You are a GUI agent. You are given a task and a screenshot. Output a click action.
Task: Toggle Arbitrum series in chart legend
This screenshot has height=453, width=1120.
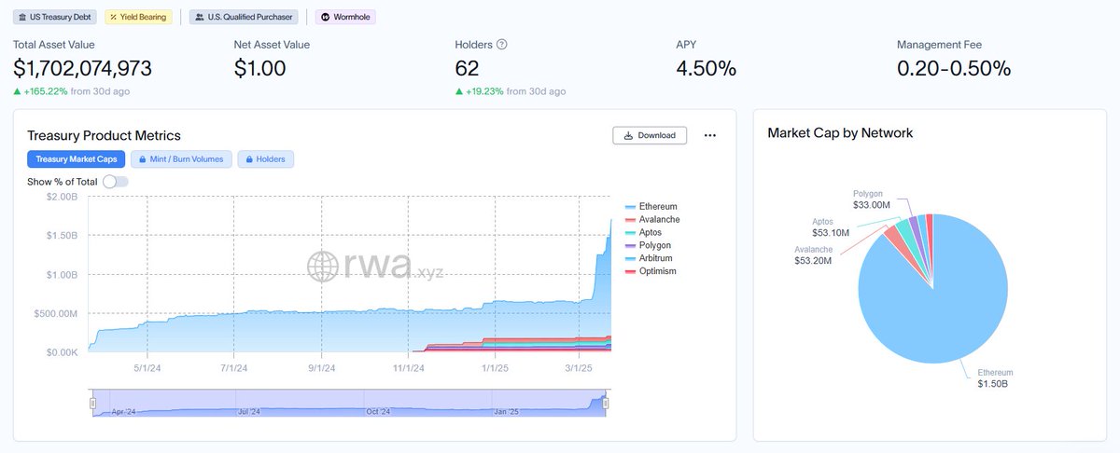(649, 258)
